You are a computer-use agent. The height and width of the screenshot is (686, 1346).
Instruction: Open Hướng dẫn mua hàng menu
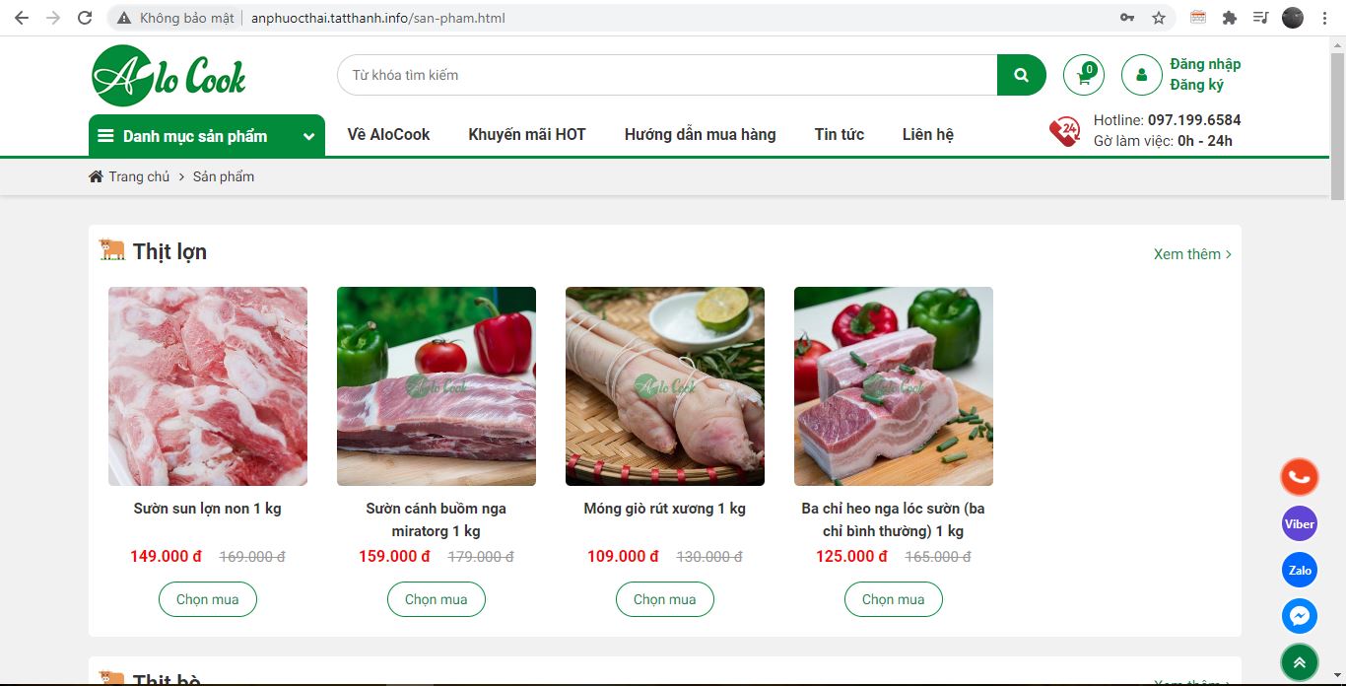700,134
